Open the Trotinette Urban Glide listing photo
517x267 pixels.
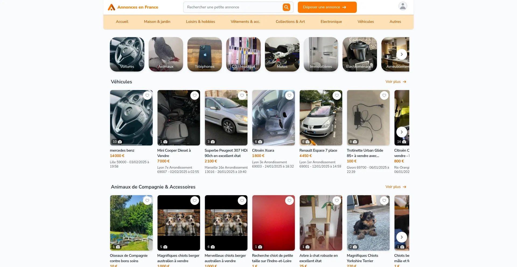(x=368, y=118)
